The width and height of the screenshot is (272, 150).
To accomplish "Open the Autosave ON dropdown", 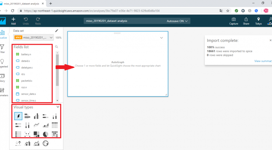I will (177, 21).
